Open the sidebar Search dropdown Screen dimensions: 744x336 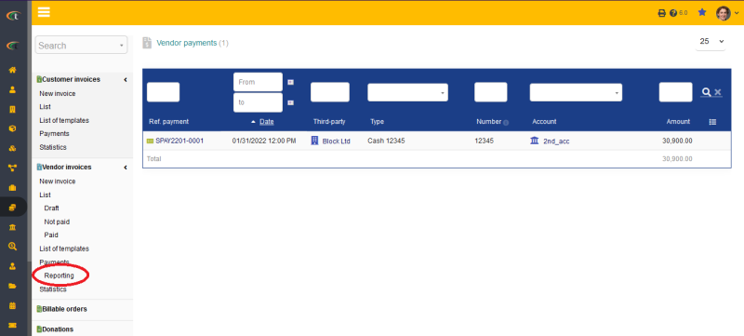(81, 45)
